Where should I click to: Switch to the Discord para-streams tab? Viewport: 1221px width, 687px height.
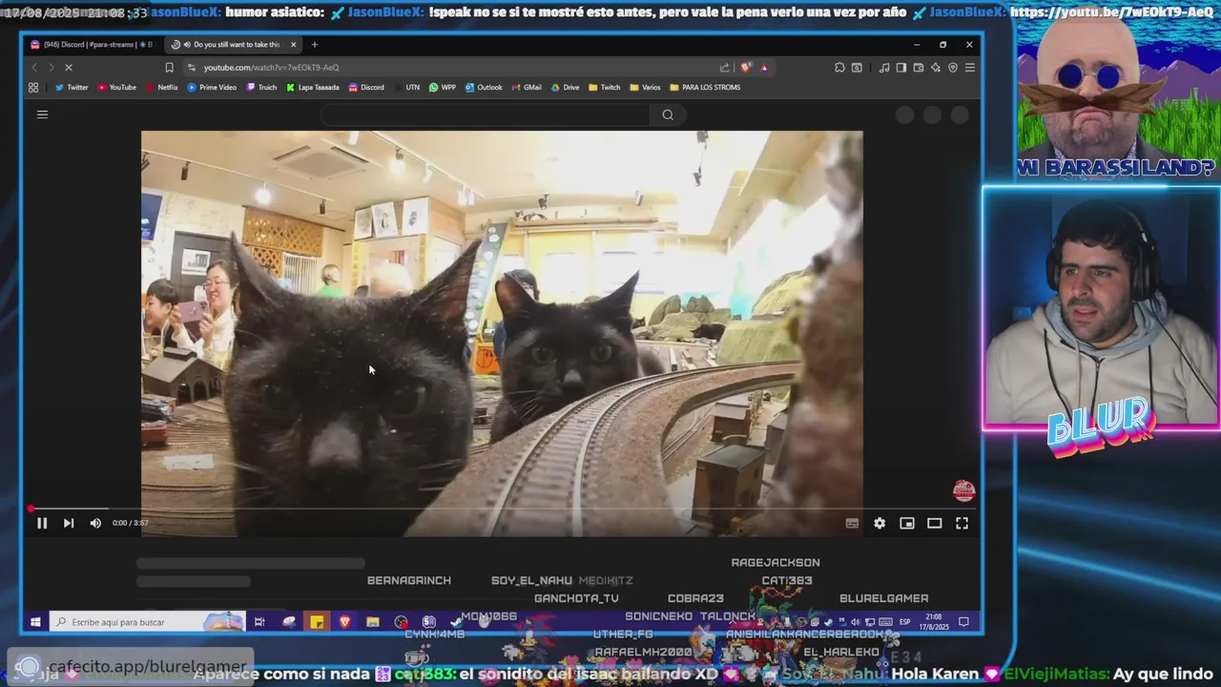tap(92, 45)
